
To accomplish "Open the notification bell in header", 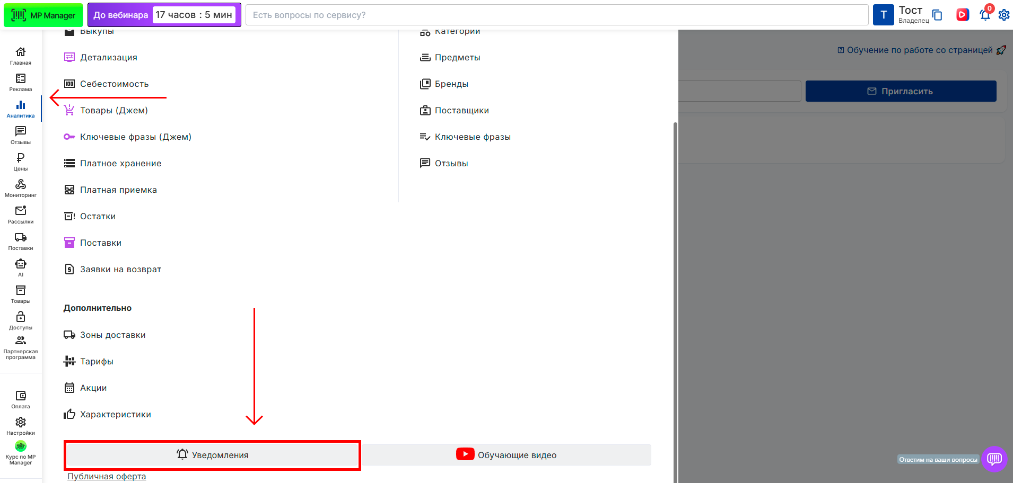I will (985, 15).
